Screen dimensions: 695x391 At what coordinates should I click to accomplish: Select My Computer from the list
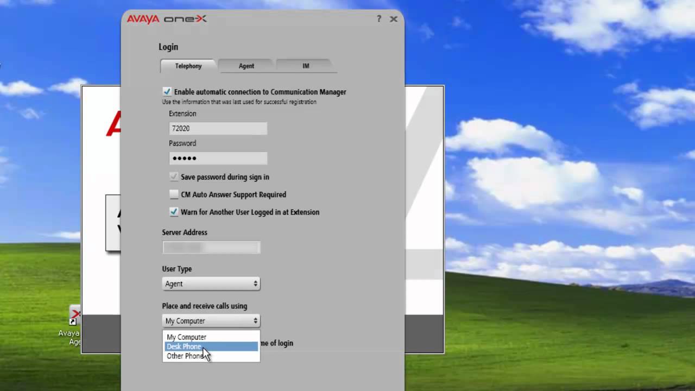(211, 337)
